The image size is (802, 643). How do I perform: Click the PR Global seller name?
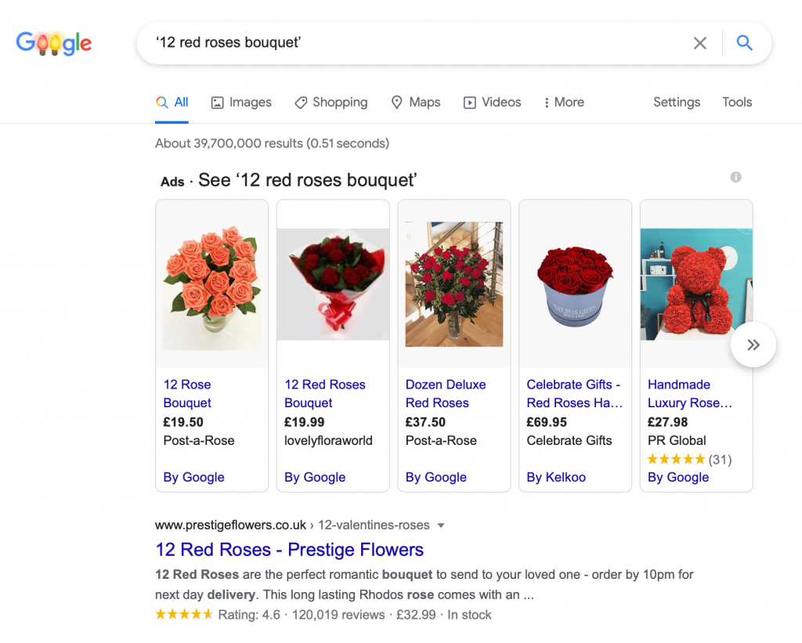pos(677,440)
